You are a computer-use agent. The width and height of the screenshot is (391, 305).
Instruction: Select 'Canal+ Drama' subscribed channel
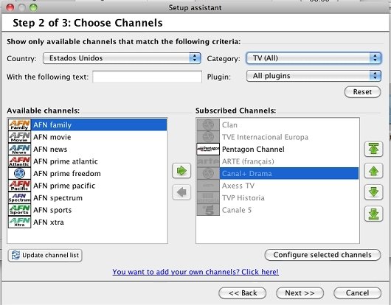pyautogui.click(x=277, y=174)
